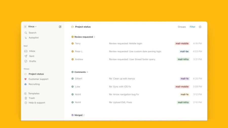
Task: Open view settings gear icon
Action: (x=200, y=27)
